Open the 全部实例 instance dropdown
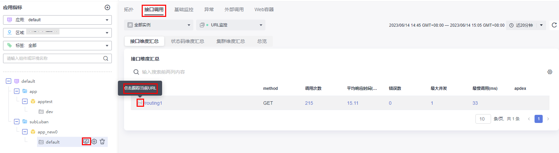The image size is (559, 153). [x=159, y=25]
